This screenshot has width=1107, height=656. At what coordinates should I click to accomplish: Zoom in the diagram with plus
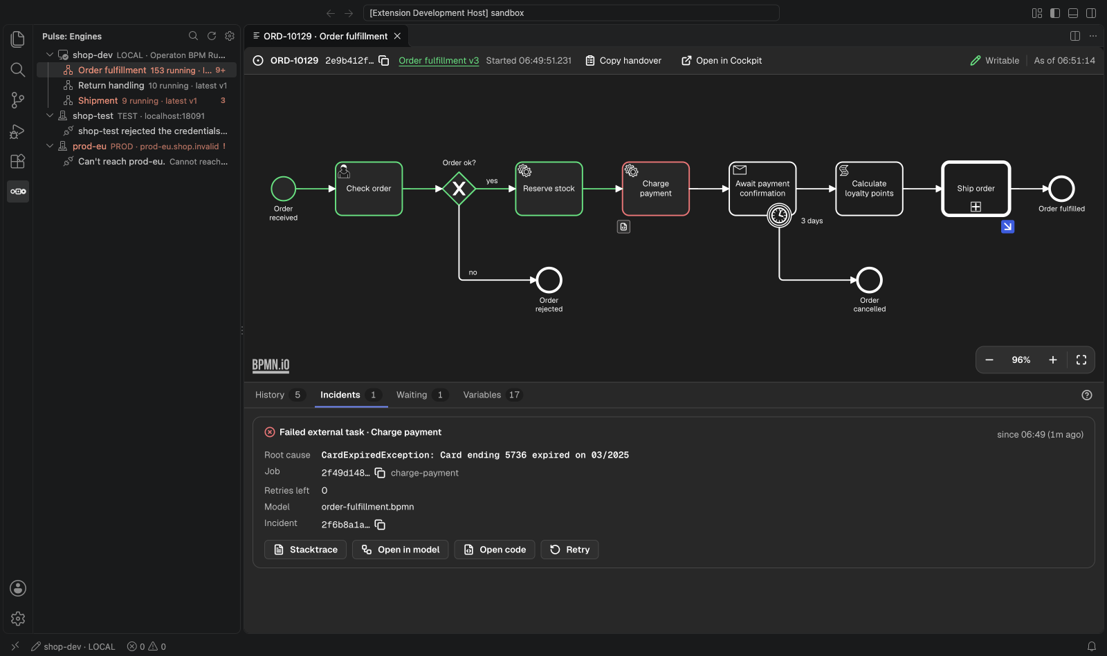tap(1053, 360)
